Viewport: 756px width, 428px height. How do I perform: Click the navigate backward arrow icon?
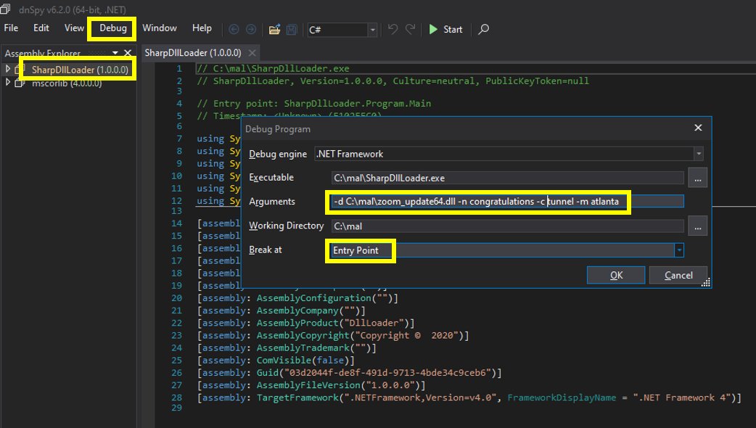tap(234, 30)
